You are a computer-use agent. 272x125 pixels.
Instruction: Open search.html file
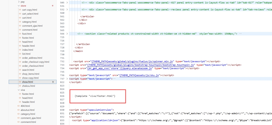point(28,70)
